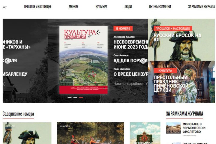The height and width of the screenshot is (144, 216).
Task: Open Путевые заметки menu item
Action: point(160,7)
